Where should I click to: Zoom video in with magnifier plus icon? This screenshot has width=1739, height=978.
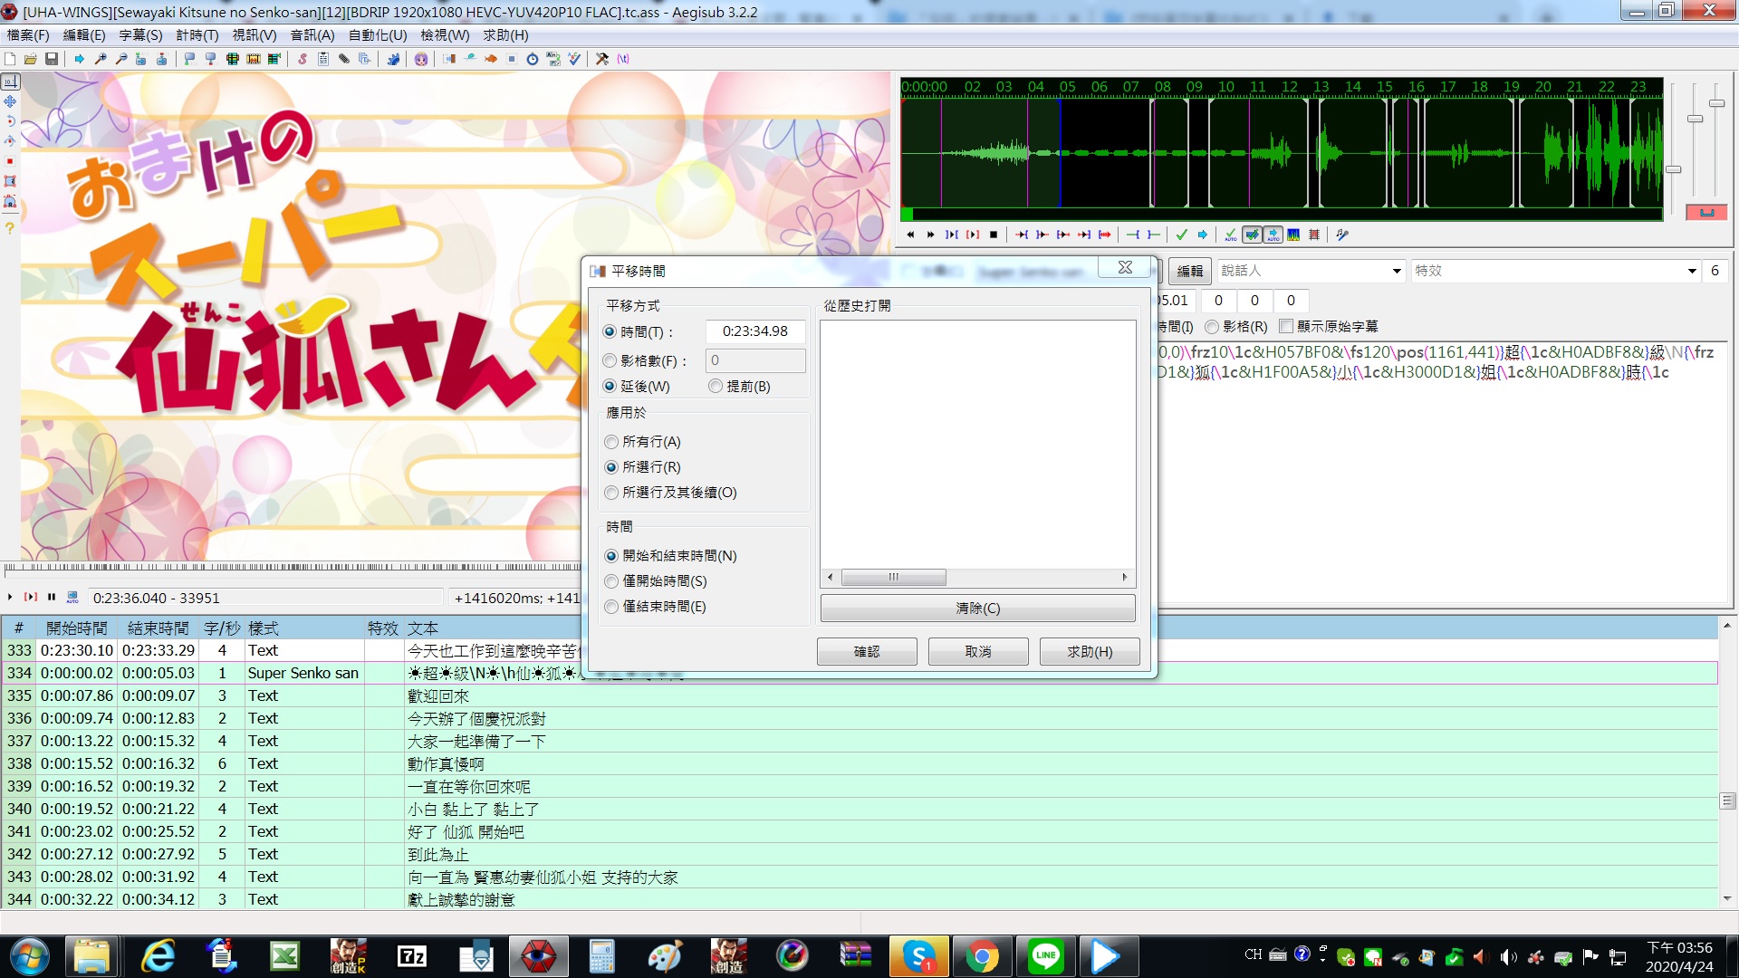[x=101, y=59]
